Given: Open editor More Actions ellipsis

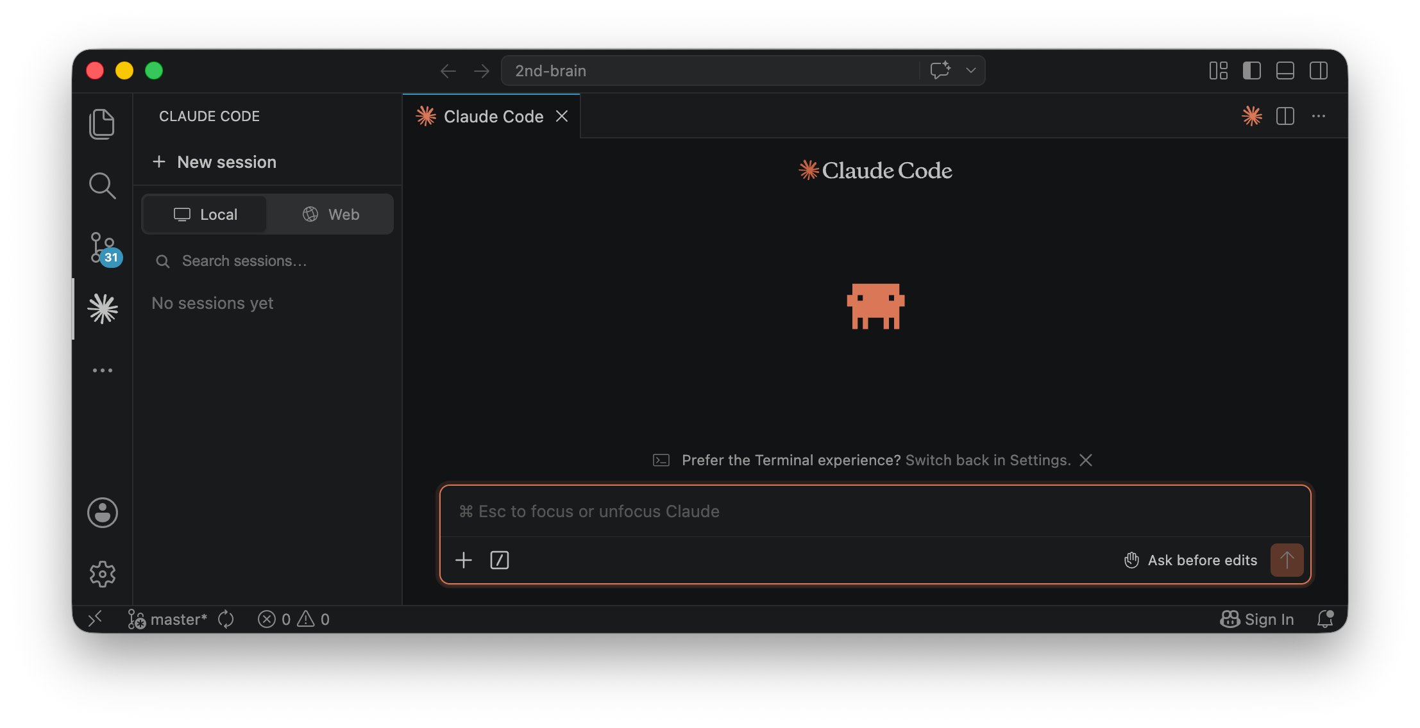Looking at the screenshot, I should point(1319,116).
